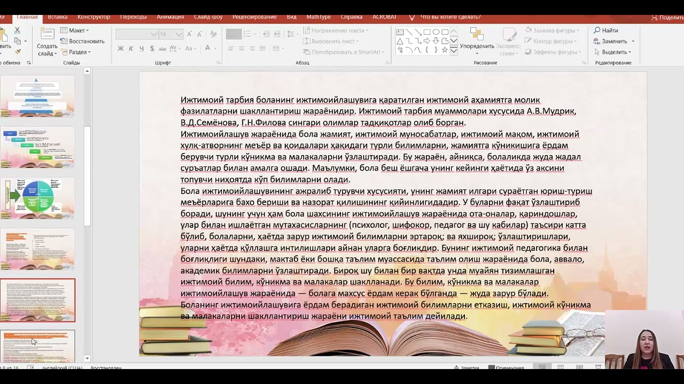Screen dimensions: 684x384
Task: Click Направление текста text direction button
Action: [x=336, y=30]
